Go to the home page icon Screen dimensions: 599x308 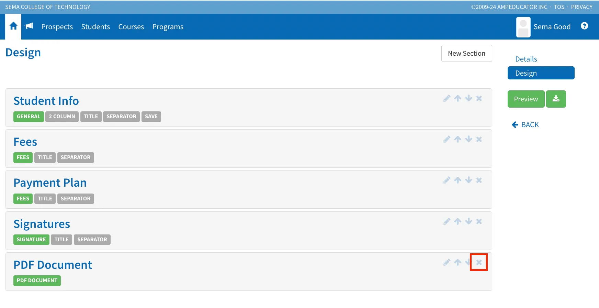pyautogui.click(x=13, y=26)
